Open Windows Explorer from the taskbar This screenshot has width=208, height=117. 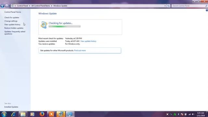click(x=23, y=114)
